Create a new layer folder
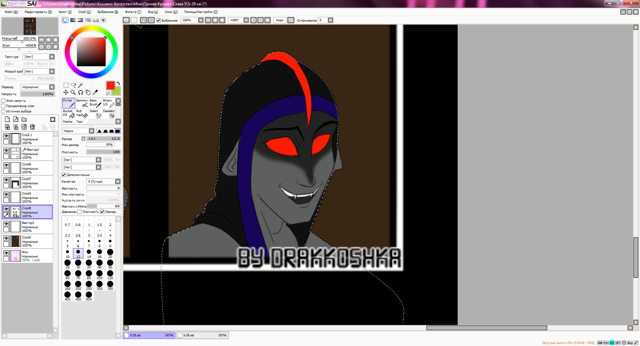The image size is (640, 346). pyautogui.click(x=24, y=119)
